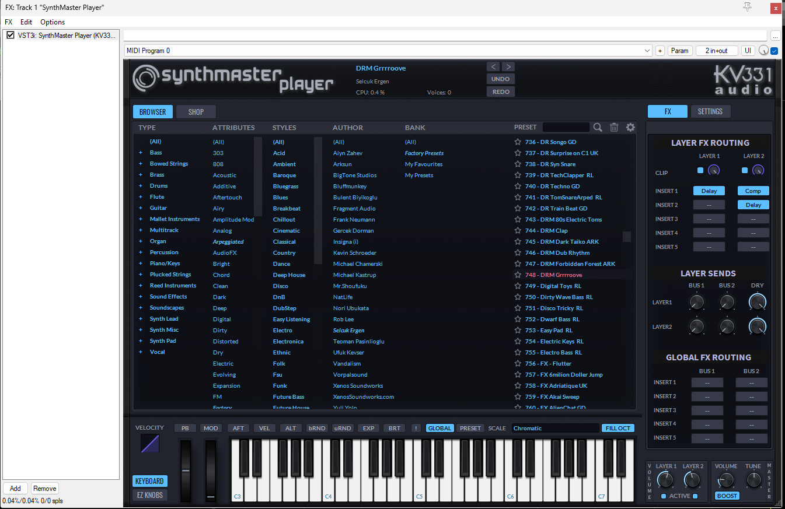Click the exclamation panic button
Screen dimensions: 785x509
pyautogui.click(x=416, y=428)
